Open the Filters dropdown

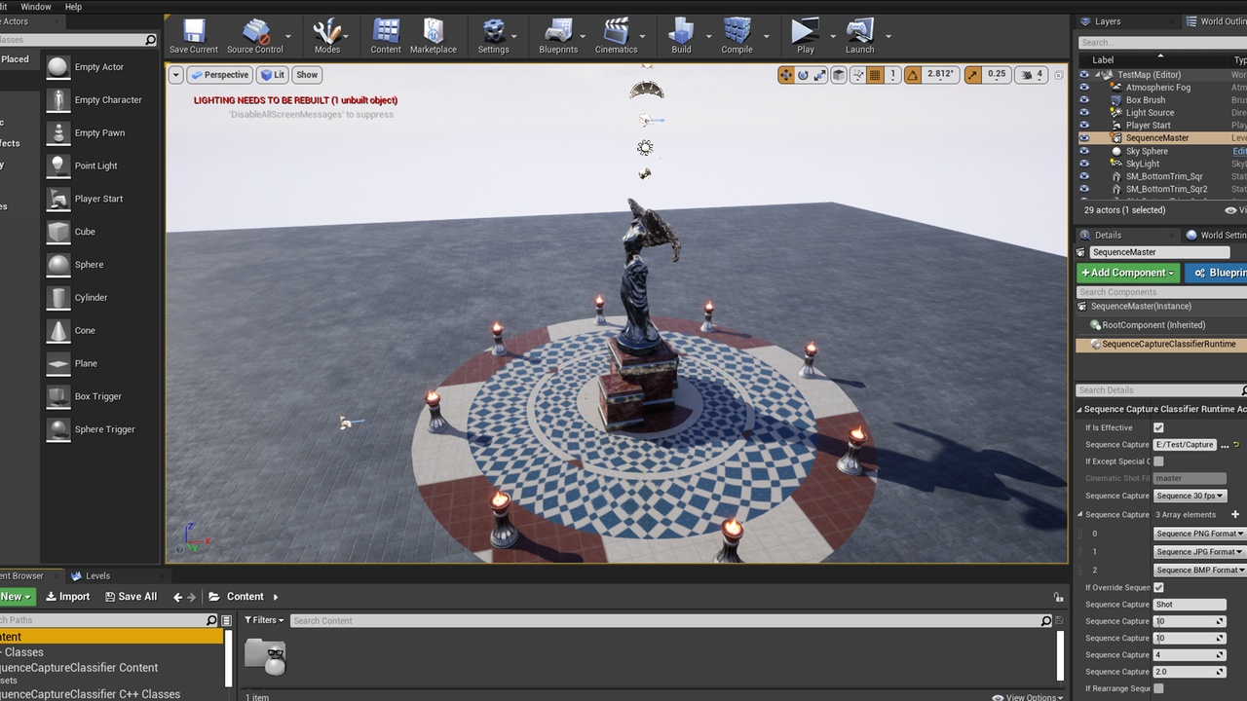263,620
